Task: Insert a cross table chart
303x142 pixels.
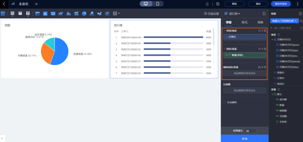Action: tap(38, 13)
